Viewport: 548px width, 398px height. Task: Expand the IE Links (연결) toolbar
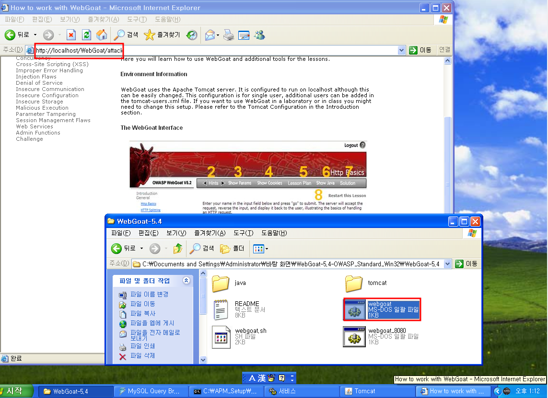[444, 50]
